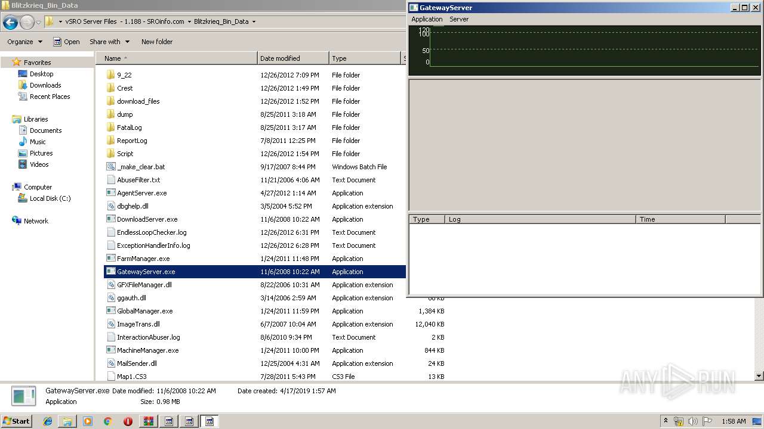Click the taskbar clock showing 1:58 AM

[734, 421]
